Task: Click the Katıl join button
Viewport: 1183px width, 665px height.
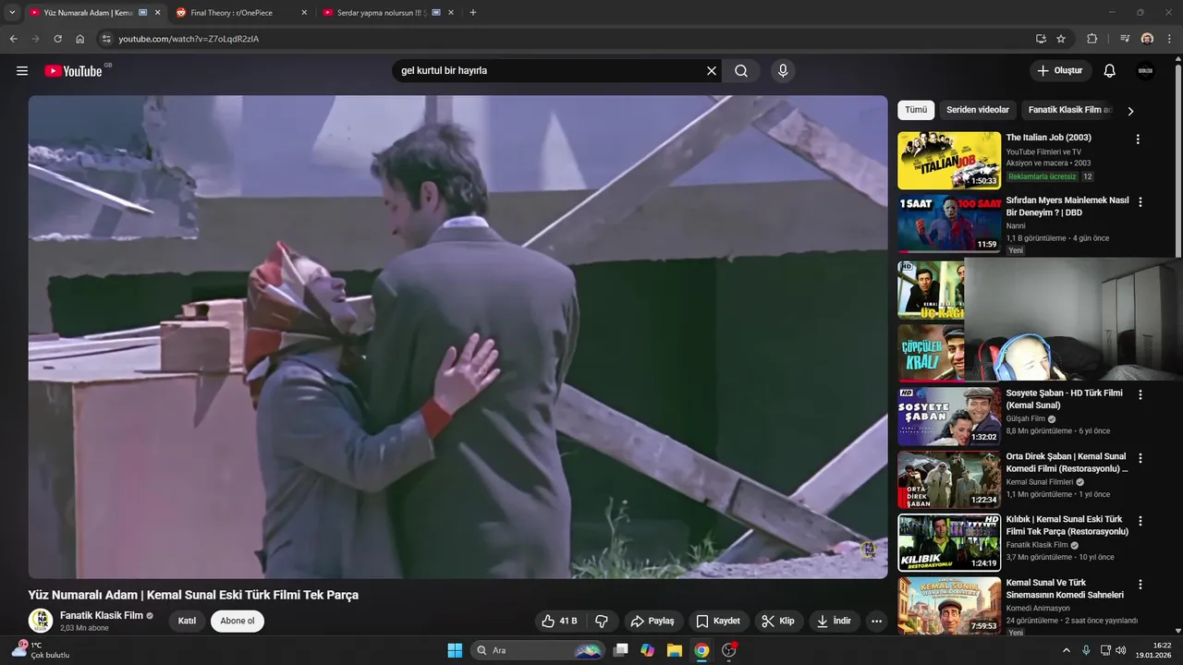Action: 187,621
